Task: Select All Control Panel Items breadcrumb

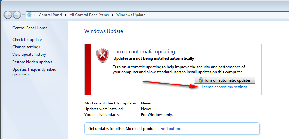Action: coord(89,15)
